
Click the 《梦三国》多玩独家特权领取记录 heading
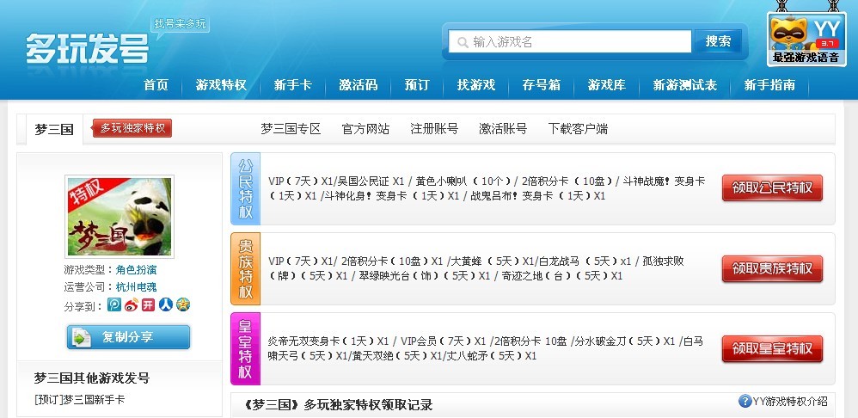tap(336, 405)
